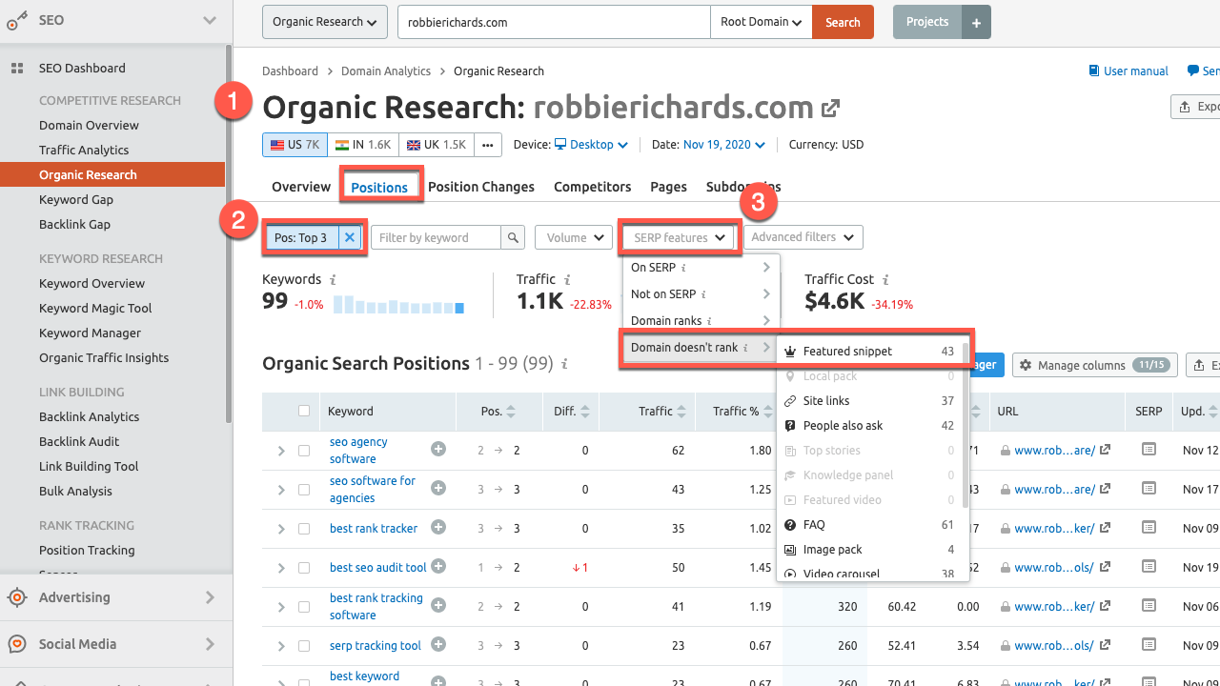Toggle the select-all checkbox in table header

(x=304, y=412)
